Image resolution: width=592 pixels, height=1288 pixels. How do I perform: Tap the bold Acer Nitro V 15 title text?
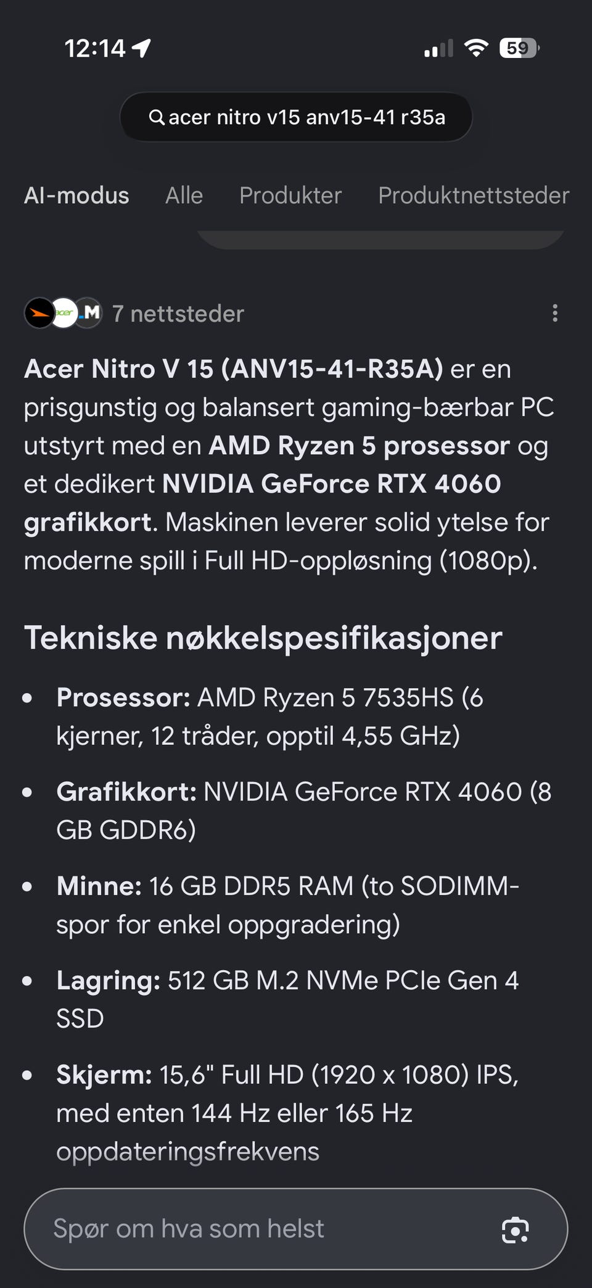click(233, 369)
